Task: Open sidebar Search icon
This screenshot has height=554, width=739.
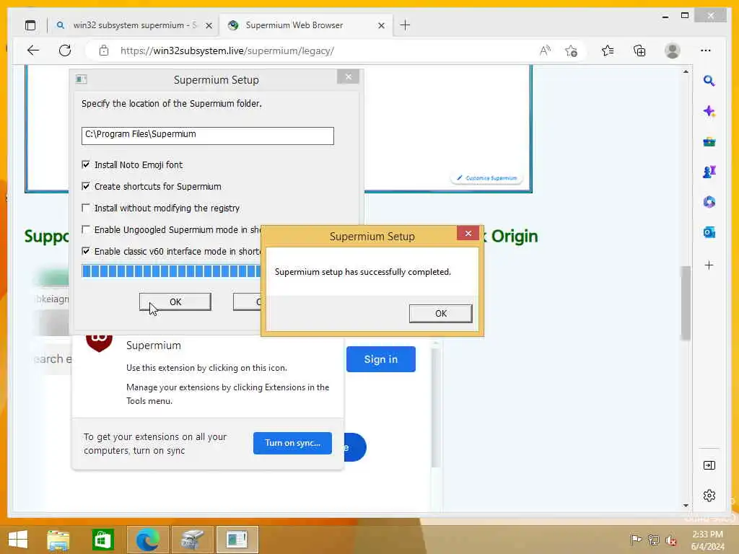Action: click(x=709, y=81)
